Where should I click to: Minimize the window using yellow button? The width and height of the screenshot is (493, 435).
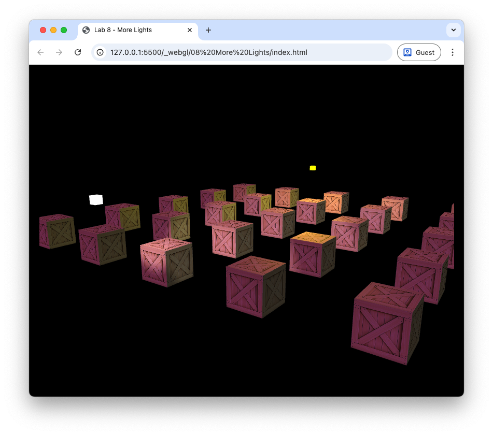click(x=53, y=30)
